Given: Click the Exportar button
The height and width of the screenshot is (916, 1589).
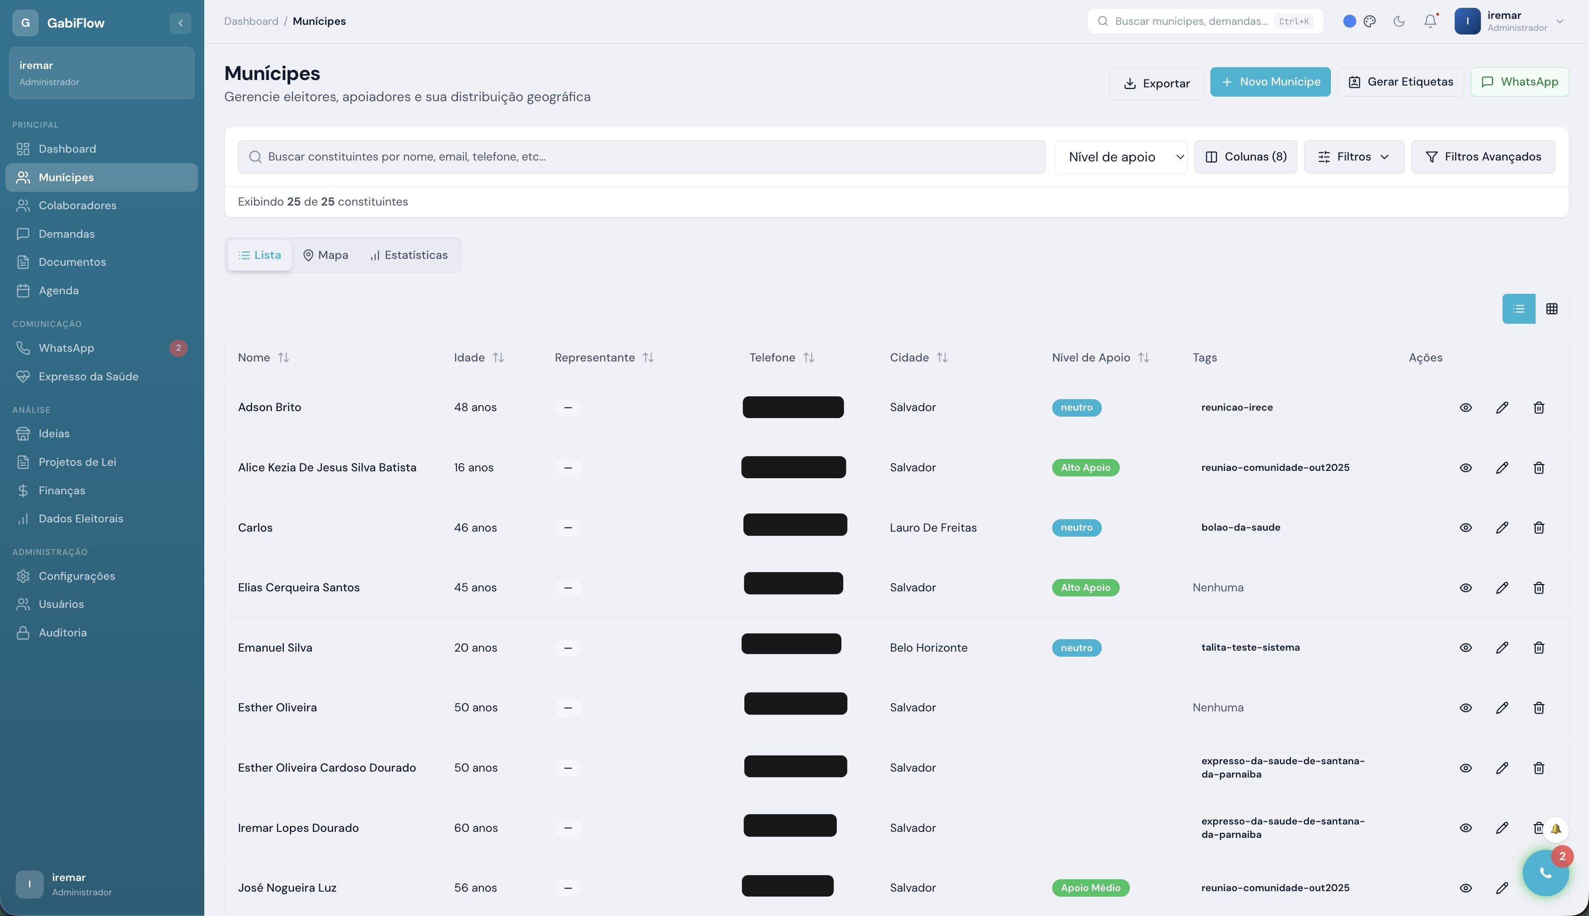Looking at the screenshot, I should click(1156, 83).
